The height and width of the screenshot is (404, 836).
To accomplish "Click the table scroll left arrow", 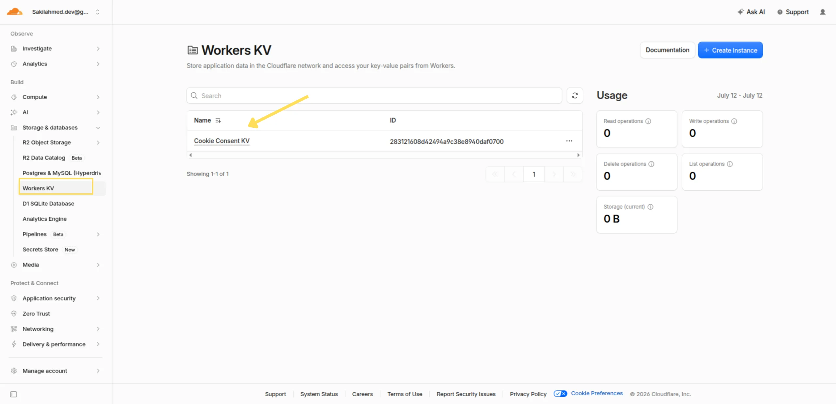I will point(190,155).
